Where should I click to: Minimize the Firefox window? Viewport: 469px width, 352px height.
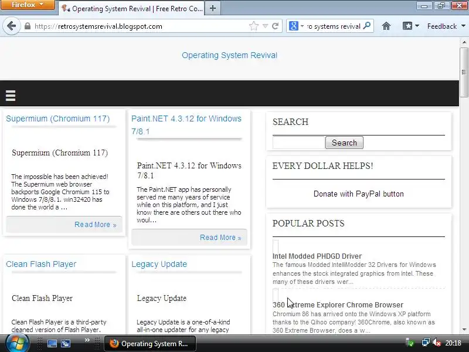tap(424, 5)
